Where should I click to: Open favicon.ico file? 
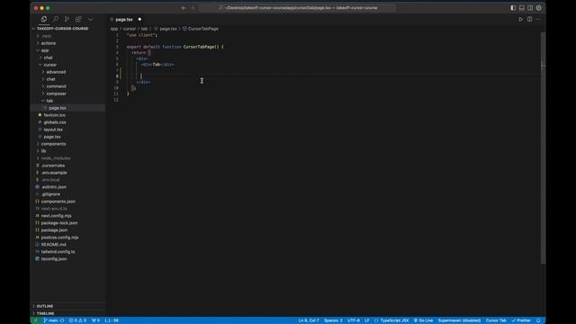click(x=54, y=115)
